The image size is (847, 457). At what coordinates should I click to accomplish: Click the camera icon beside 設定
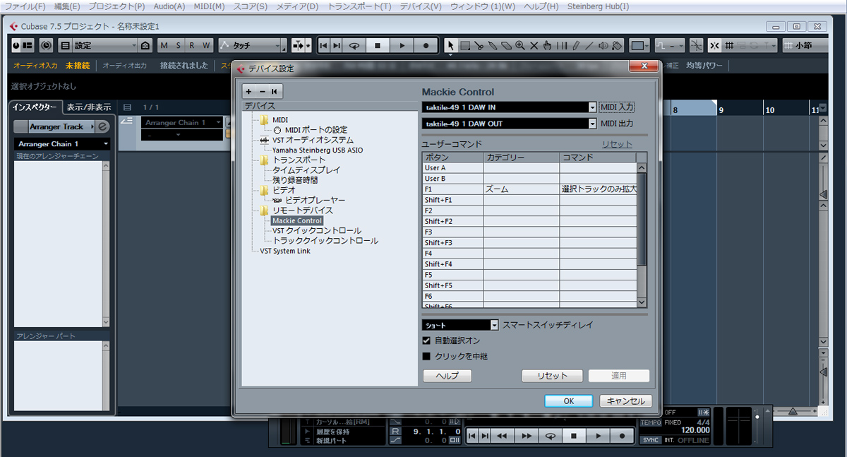[x=145, y=45]
